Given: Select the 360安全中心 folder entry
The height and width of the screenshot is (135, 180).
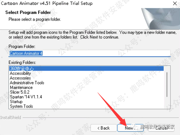Looking at the screenshot, I should [86, 69].
